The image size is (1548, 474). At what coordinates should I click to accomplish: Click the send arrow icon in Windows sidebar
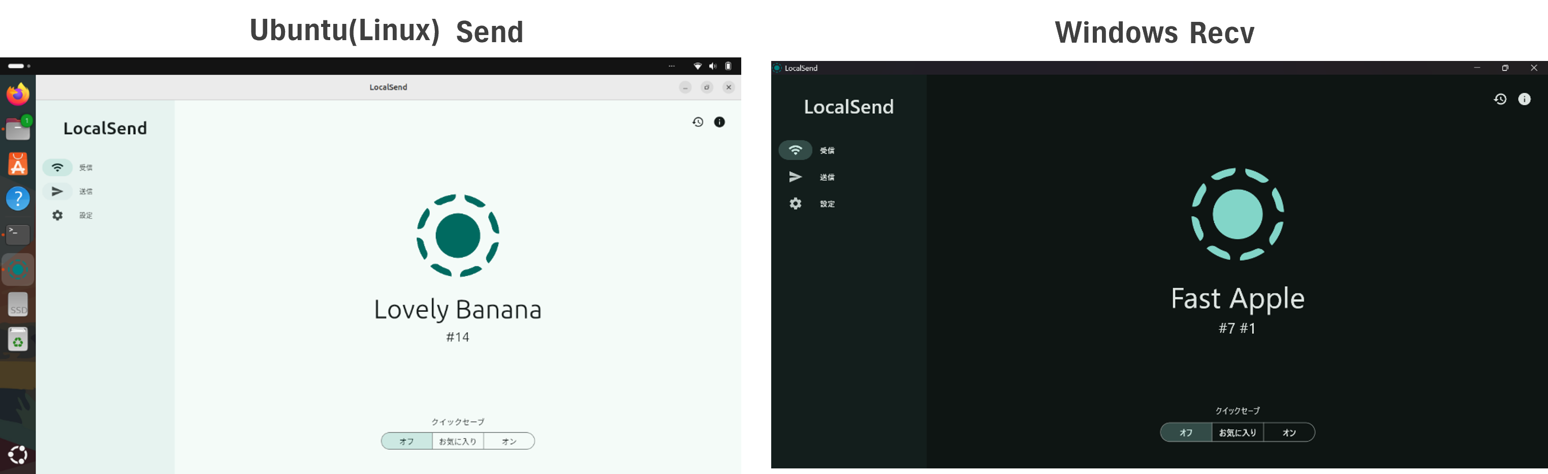[795, 177]
